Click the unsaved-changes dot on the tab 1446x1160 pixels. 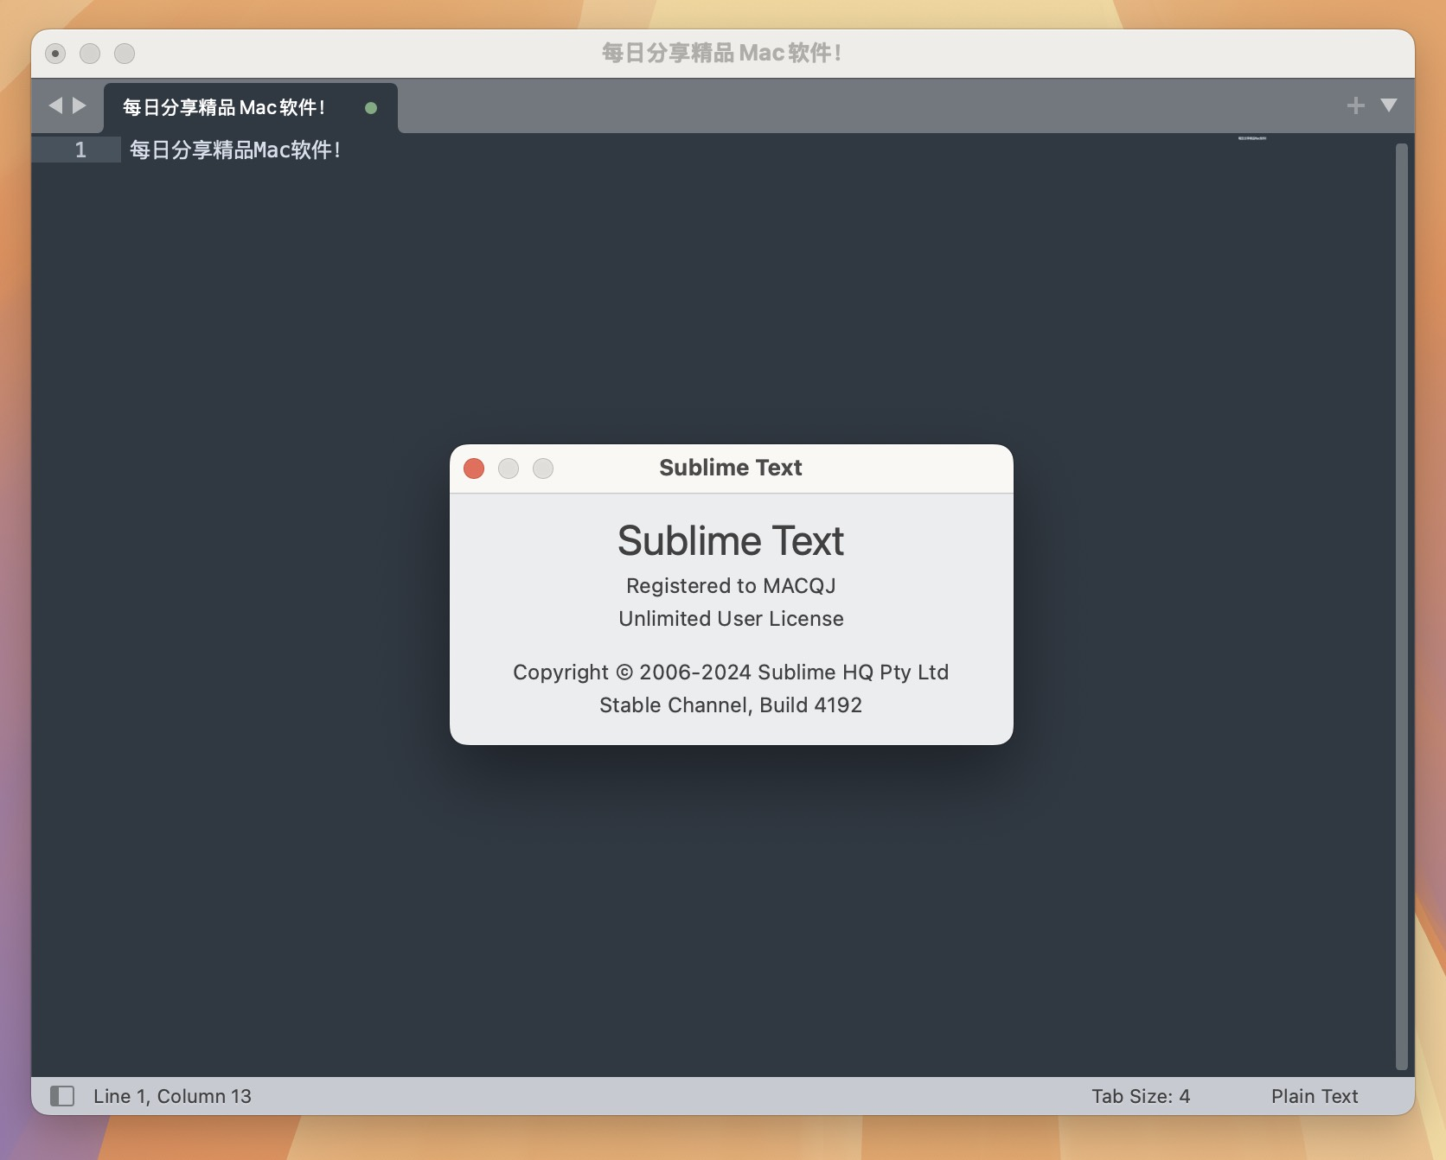pyautogui.click(x=371, y=108)
